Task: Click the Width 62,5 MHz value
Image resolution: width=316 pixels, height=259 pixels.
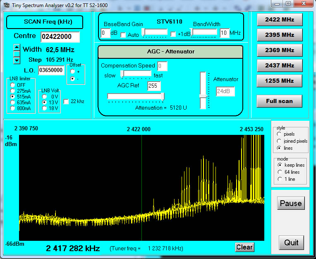Action: click(x=60, y=50)
